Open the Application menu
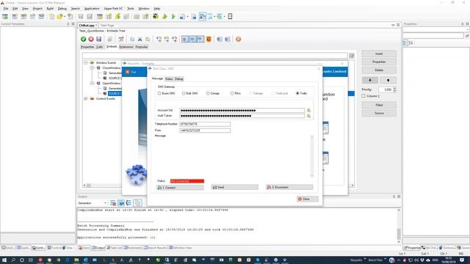 (x=92, y=9)
